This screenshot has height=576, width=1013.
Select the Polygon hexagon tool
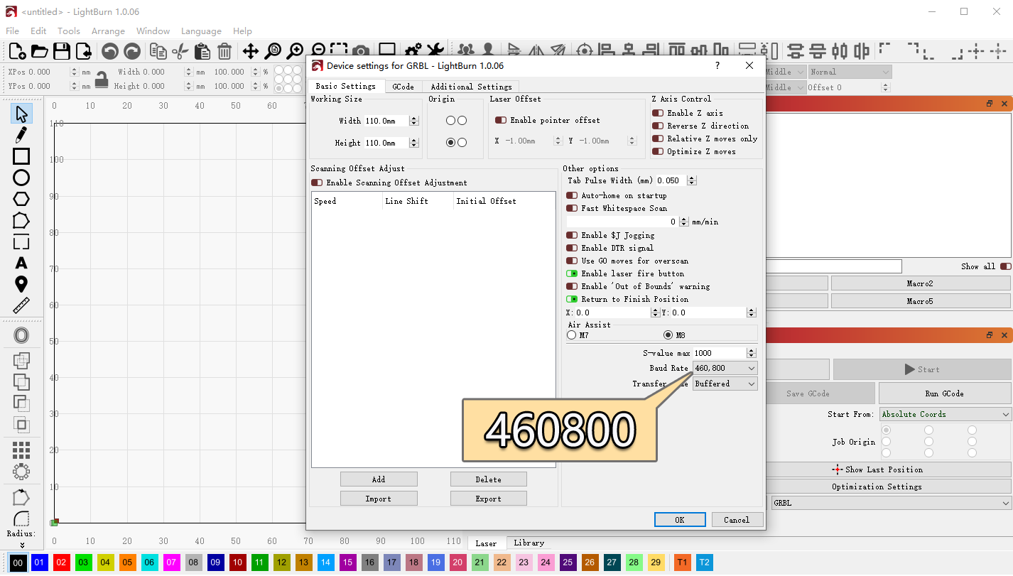pos(21,199)
